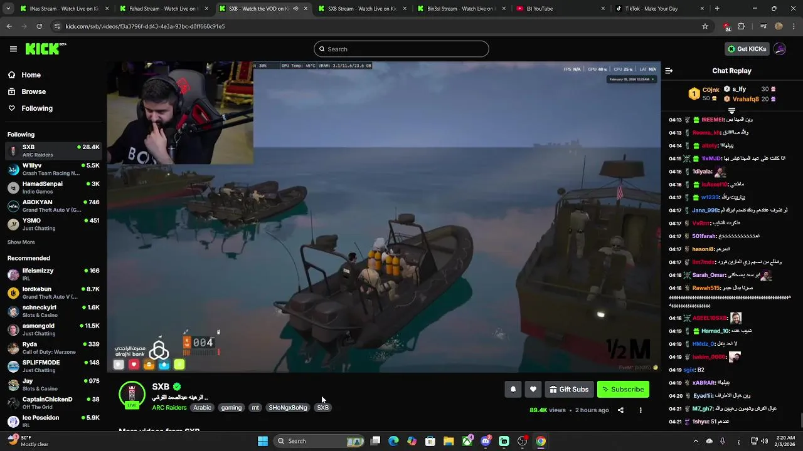Open YSMO channel in the sidebar
This screenshot has height=451, width=803.
point(53,224)
